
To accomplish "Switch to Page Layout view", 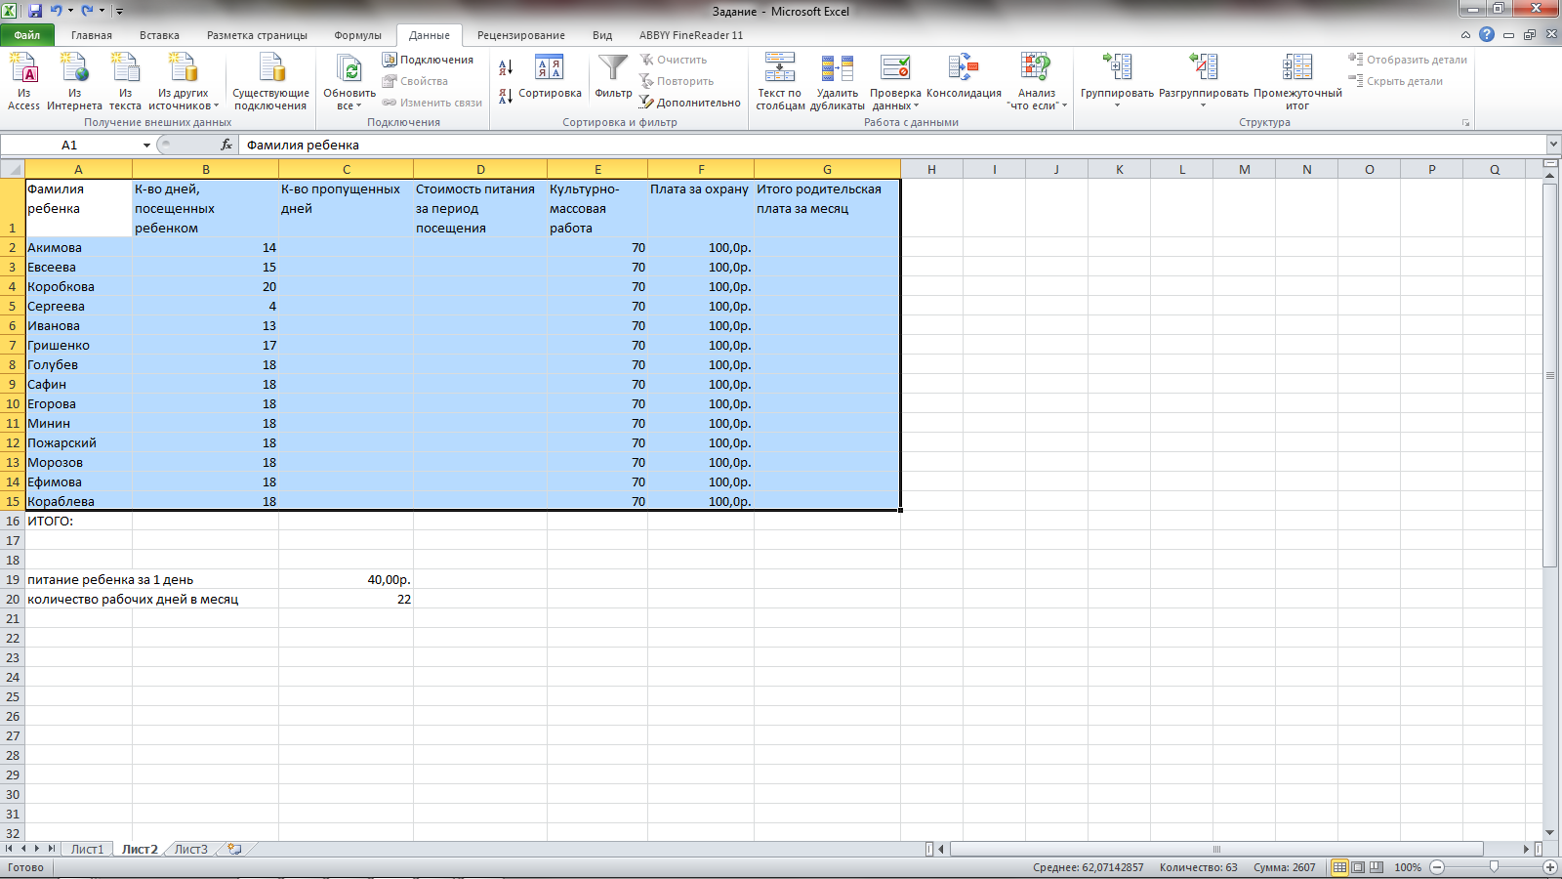I will tap(1358, 867).
